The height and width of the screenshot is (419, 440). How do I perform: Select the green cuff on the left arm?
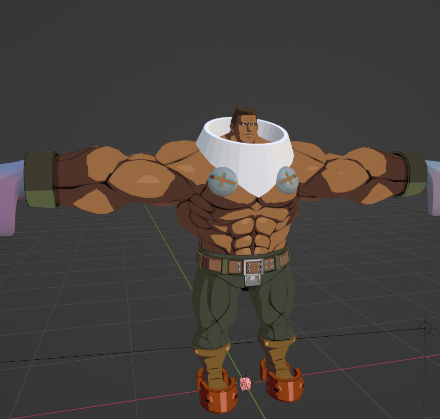40,178
